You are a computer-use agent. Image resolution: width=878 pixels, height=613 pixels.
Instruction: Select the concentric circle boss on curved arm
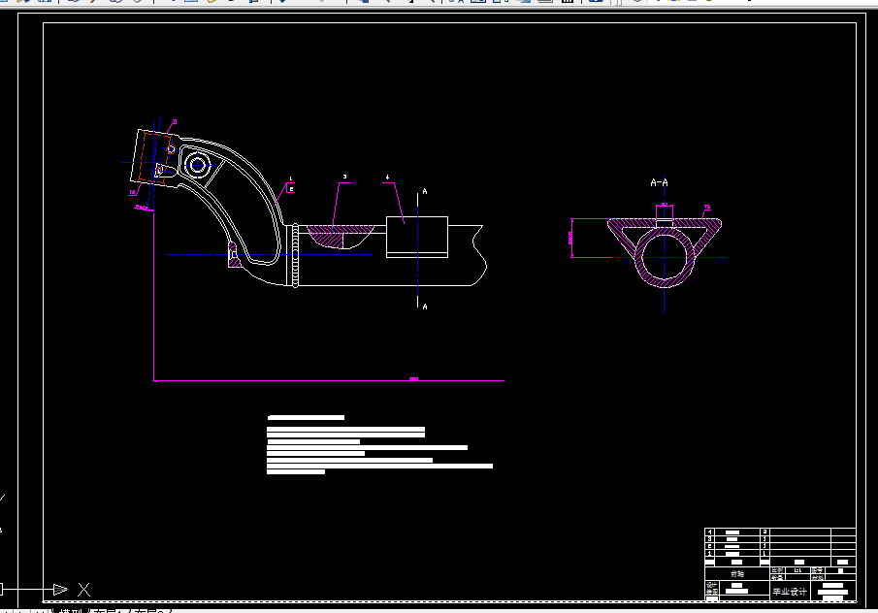(x=197, y=165)
